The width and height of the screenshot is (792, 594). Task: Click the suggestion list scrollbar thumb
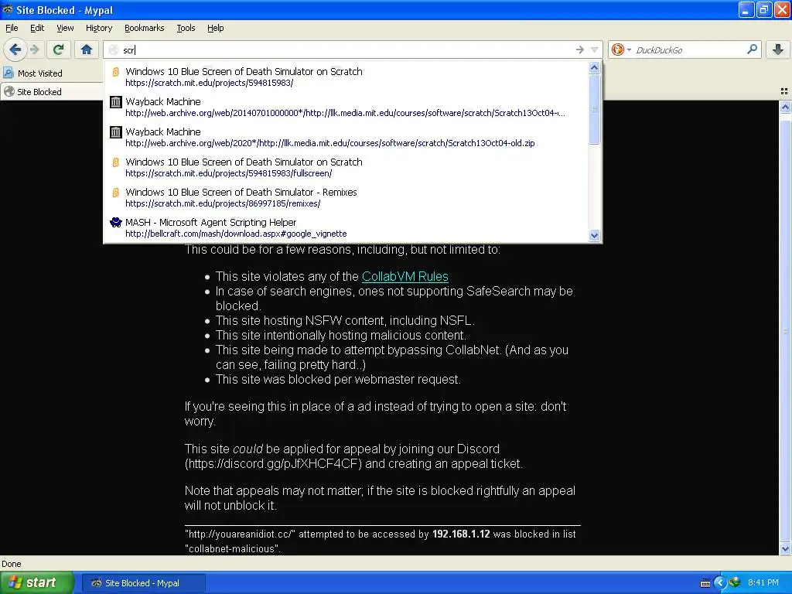pos(595,108)
